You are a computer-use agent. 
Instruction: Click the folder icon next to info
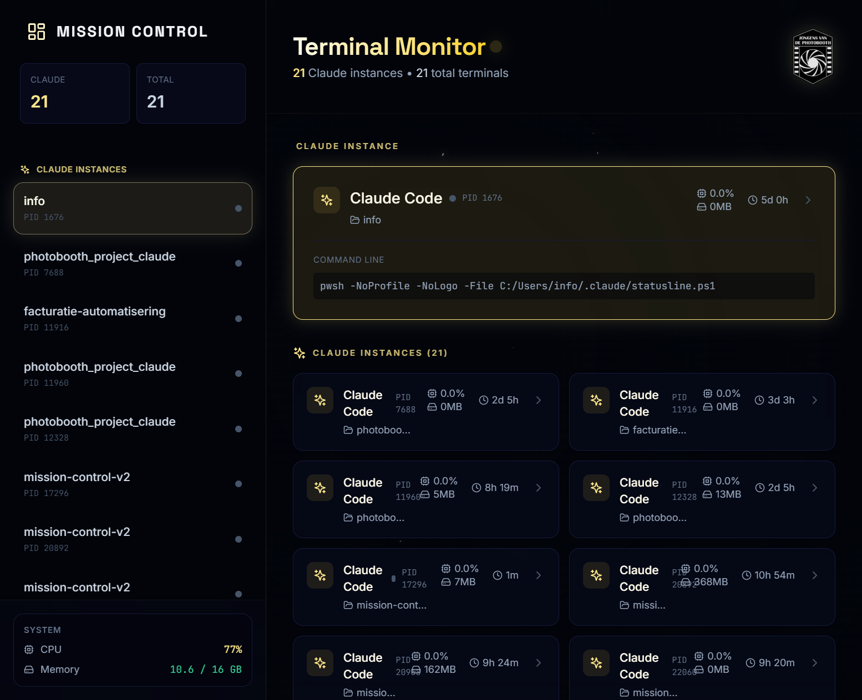tap(355, 220)
